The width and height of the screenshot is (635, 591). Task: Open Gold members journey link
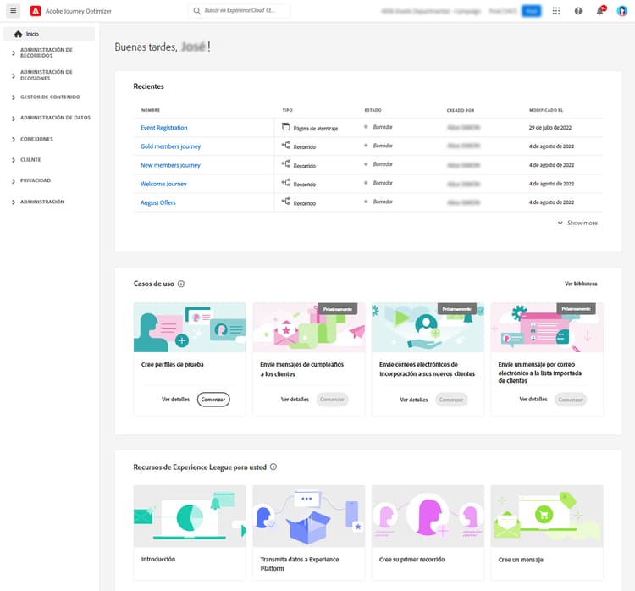coord(170,146)
